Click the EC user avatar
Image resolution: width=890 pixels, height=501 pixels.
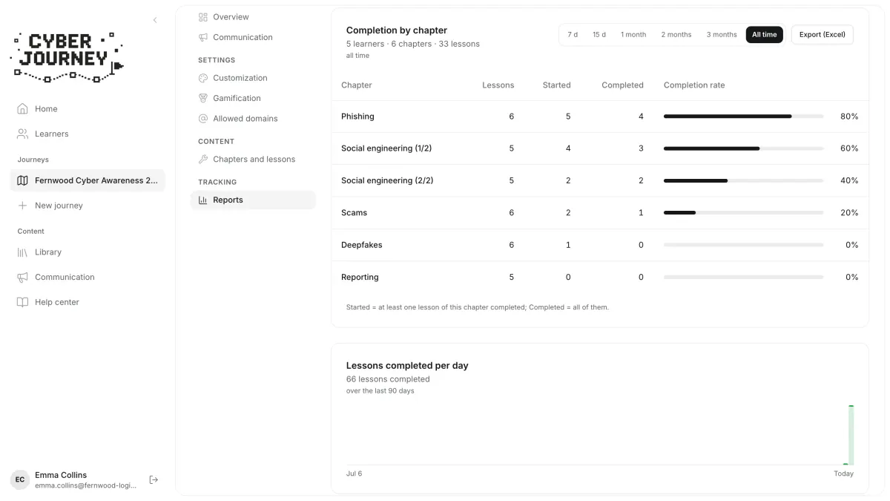coord(20,479)
